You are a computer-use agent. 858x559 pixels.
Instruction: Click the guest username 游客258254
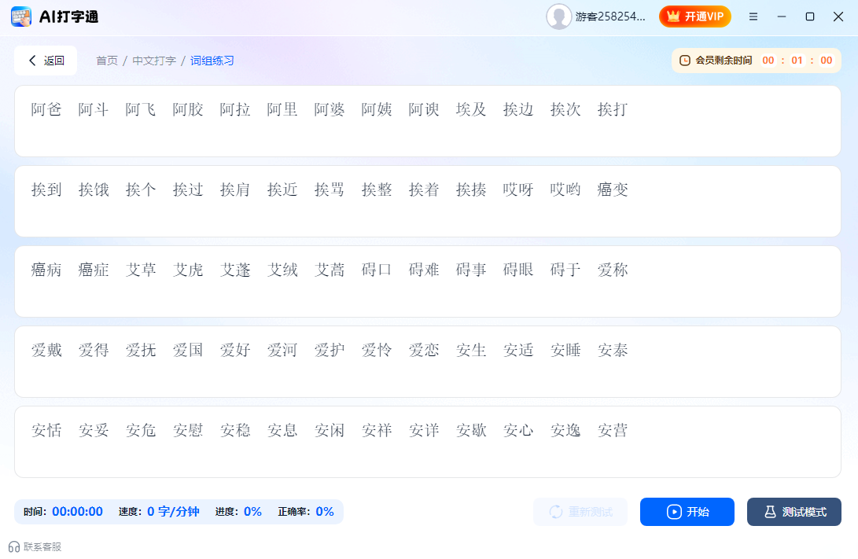click(610, 17)
